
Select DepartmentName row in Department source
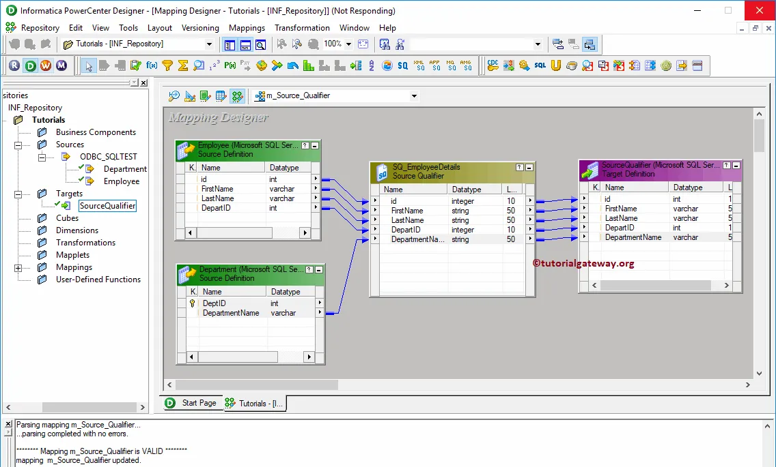pyautogui.click(x=251, y=313)
